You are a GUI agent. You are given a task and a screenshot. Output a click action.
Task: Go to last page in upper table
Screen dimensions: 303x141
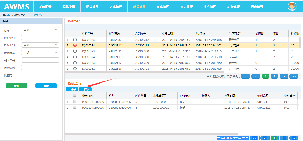294,76
